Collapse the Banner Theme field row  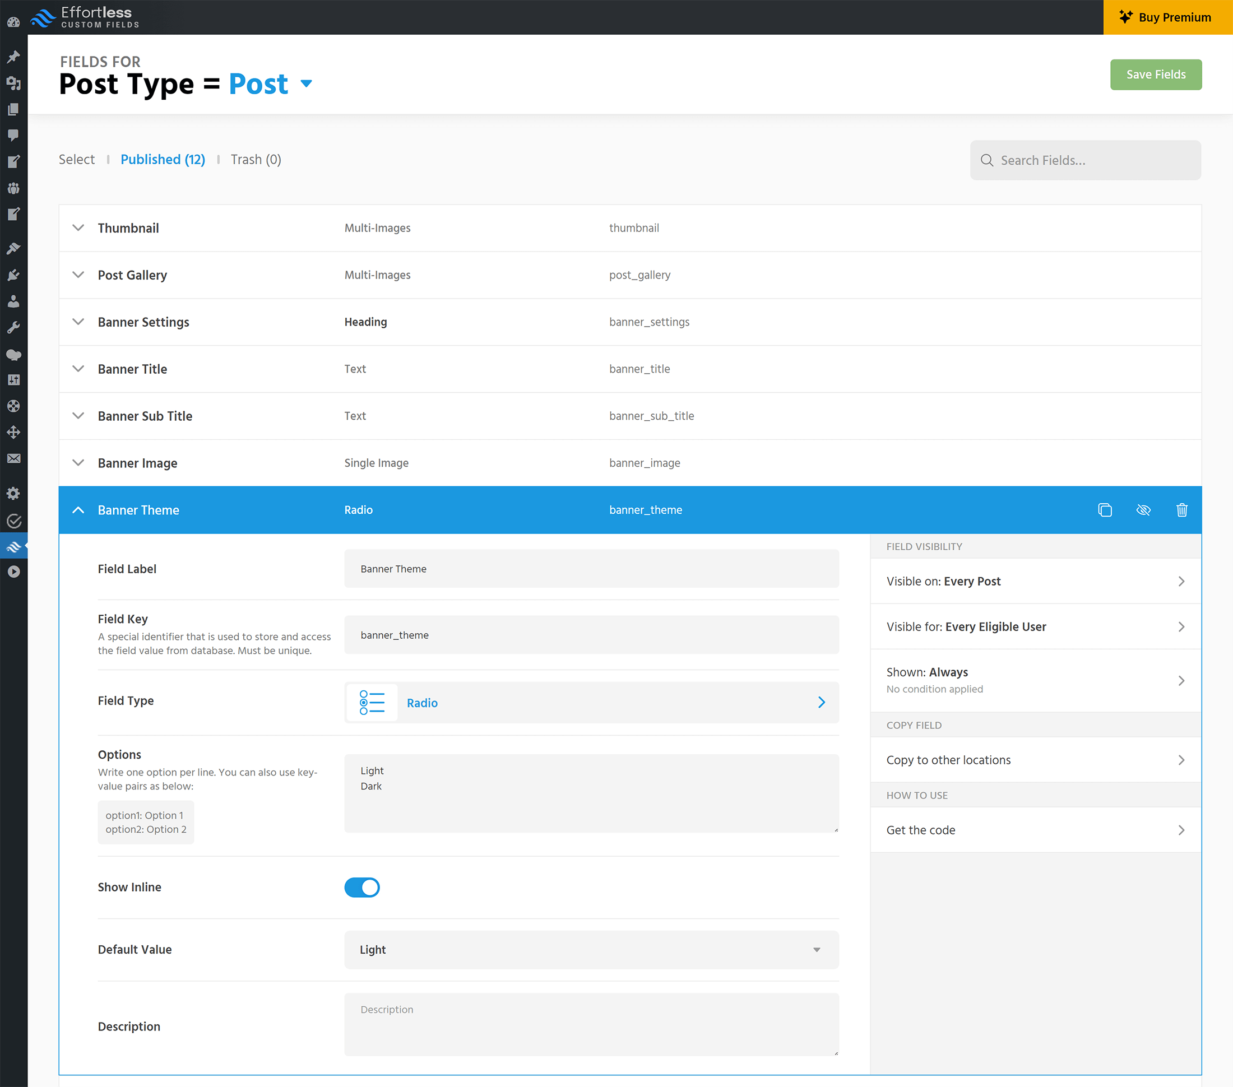click(x=78, y=510)
